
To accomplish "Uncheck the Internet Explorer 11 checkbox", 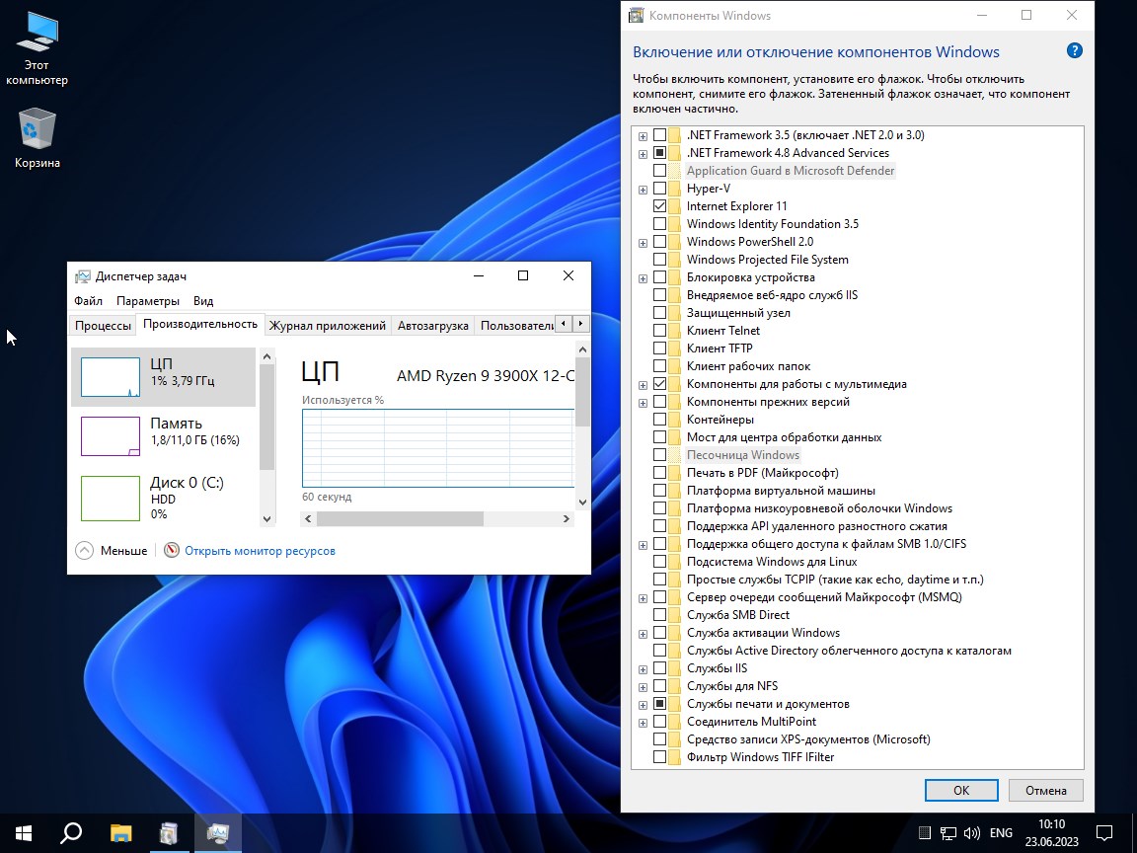I will tap(659, 206).
